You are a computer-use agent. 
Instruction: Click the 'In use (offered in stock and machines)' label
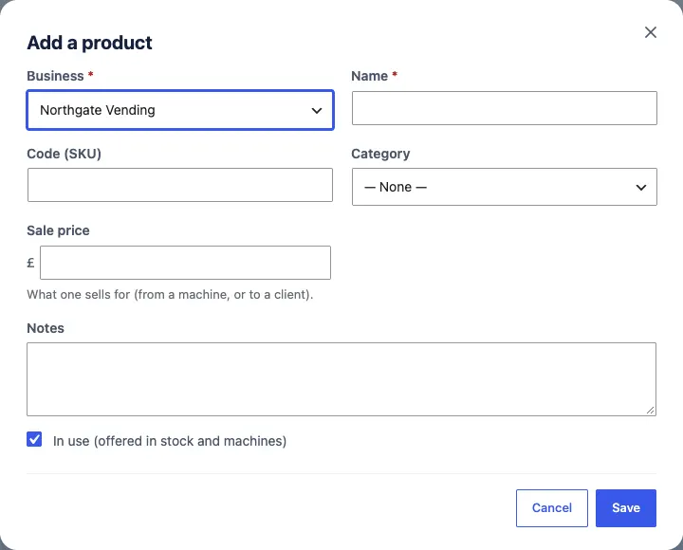click(170, 441)
